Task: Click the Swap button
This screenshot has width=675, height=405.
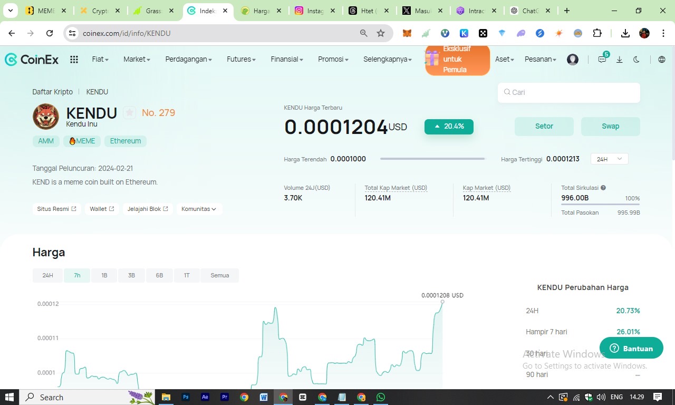Action: [x=611, y=127]
